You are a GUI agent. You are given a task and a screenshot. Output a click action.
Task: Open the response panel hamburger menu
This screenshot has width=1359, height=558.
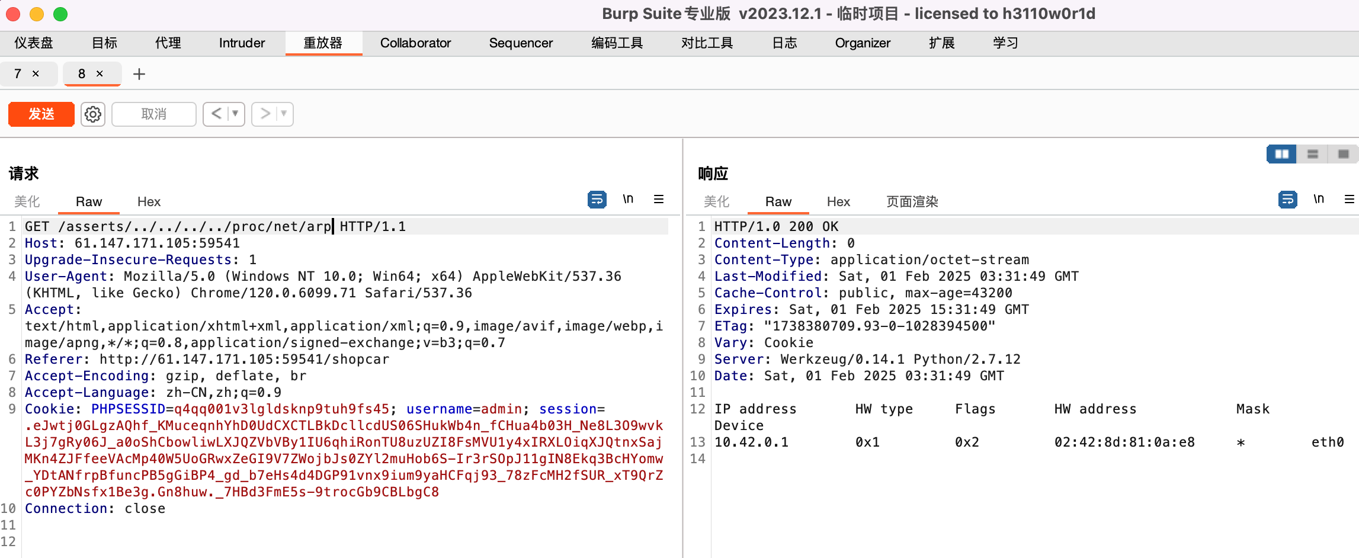tap(1350, 200)
